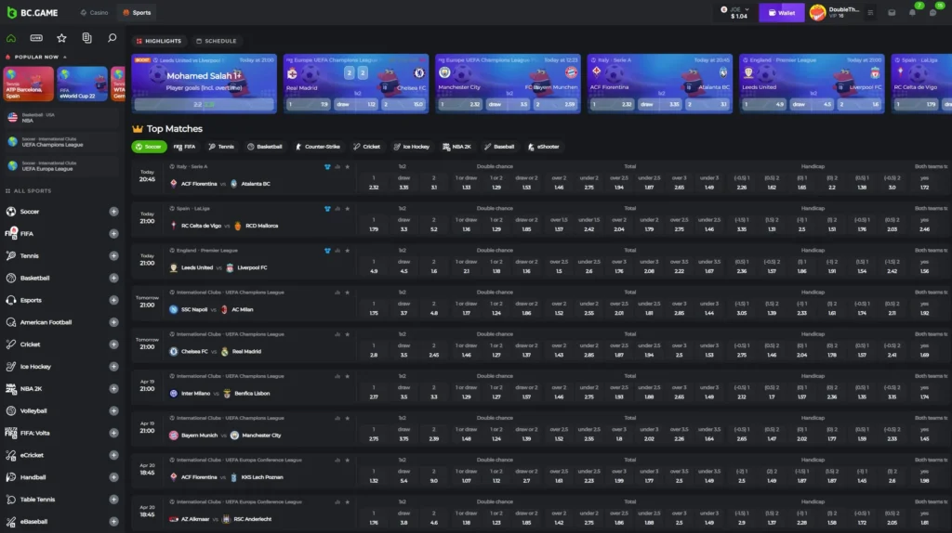This screenshot has height=533, width=952.
Task: Open the eWorld Cup 22 thumbnail
Action: point(82,84)
